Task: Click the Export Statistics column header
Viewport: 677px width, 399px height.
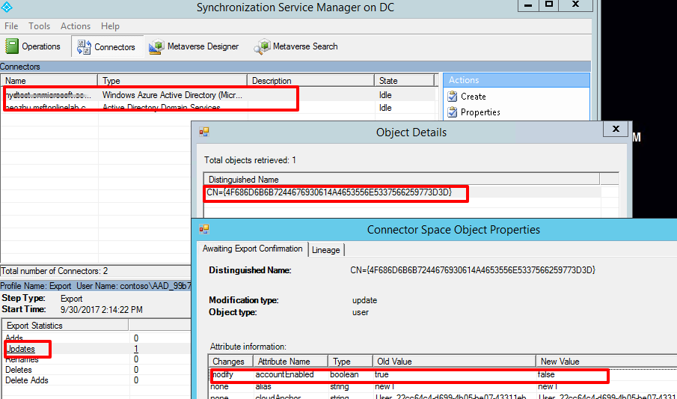Action: tap(66, 326)
